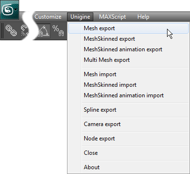Screen dimensions: 190x174
Task: Open the MAXScript menu
Action: (112, 17)
